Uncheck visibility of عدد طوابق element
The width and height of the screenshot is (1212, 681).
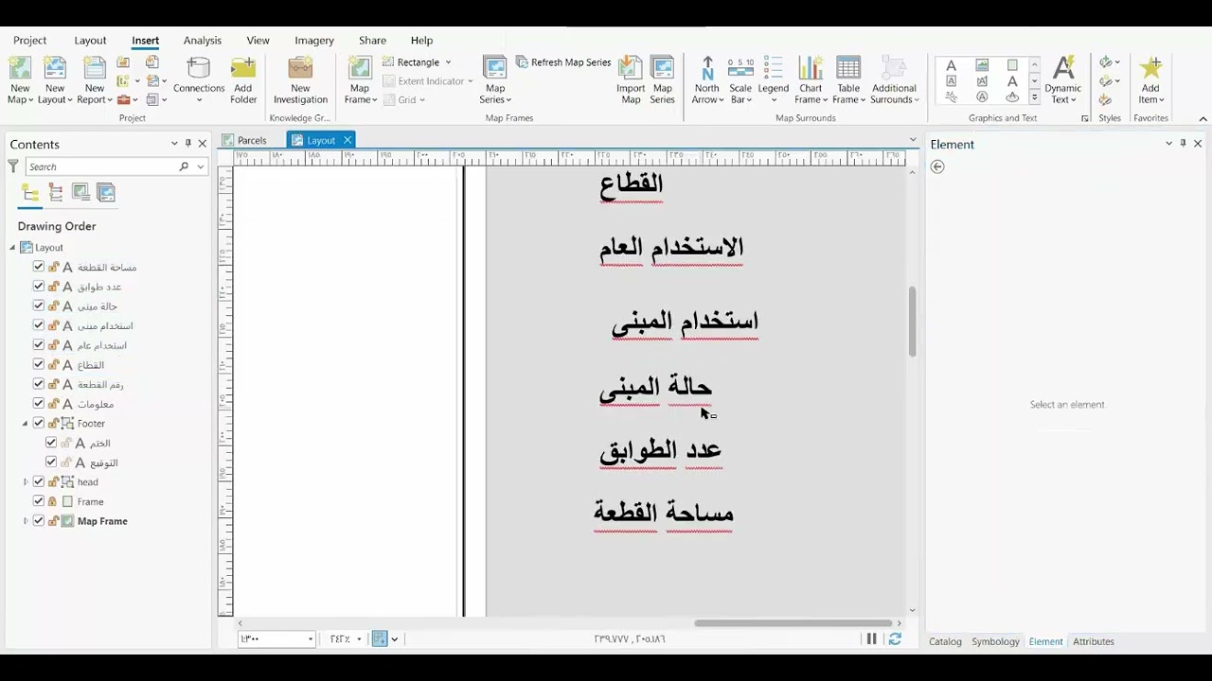(x=38, y=286)
